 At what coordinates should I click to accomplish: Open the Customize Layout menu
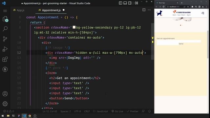pyautogui.click(x=136, y=3)
